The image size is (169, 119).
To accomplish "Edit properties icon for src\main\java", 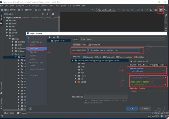I will [x=164, y=71].
